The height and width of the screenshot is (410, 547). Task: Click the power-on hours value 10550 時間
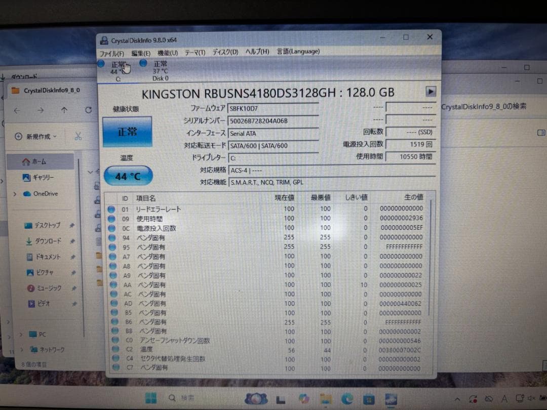pyautogui.click(x=411, y=157)
